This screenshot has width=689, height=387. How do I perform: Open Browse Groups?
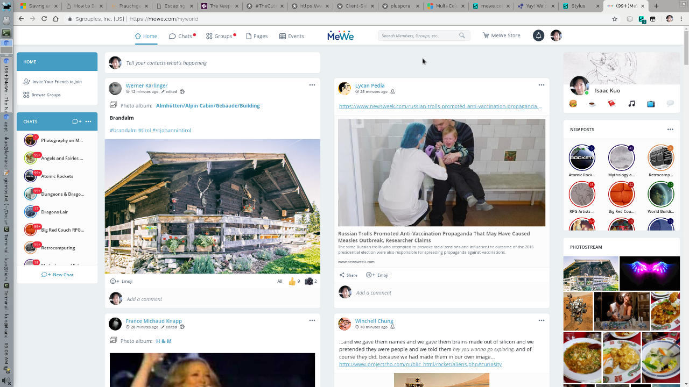[42, 95]
